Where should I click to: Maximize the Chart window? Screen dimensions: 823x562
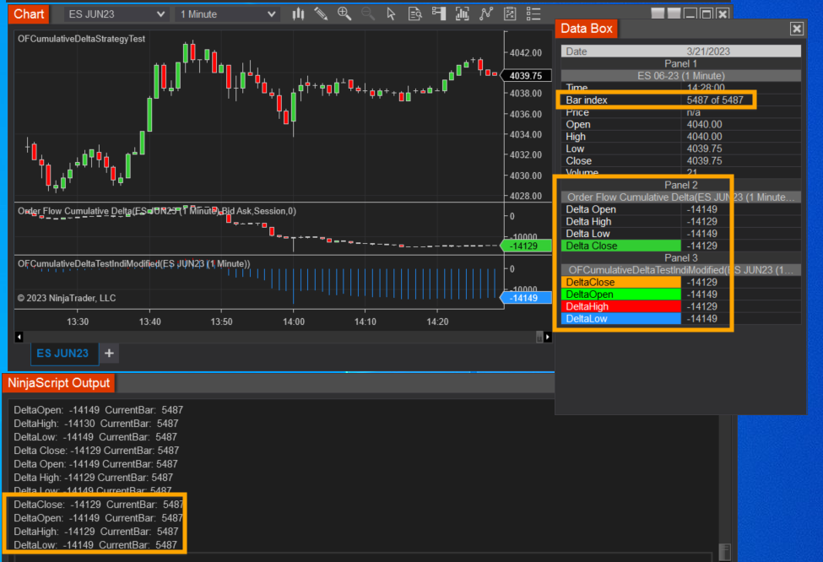click(x=707, y=14)
